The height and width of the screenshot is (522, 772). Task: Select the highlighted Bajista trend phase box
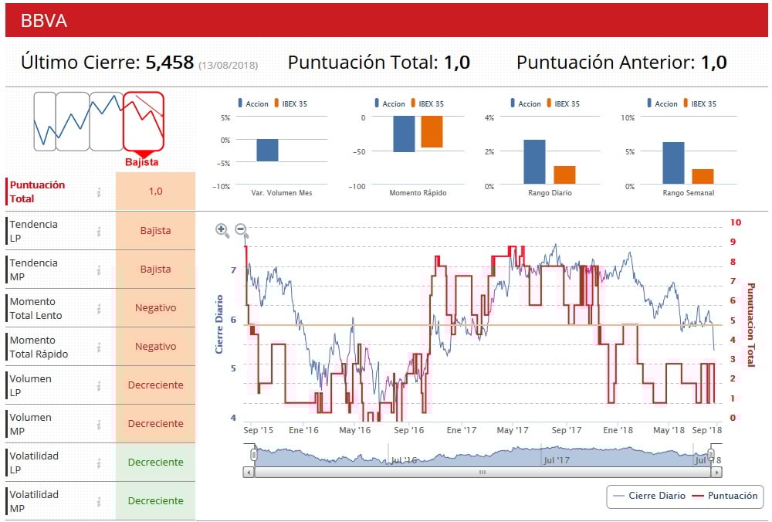144,122
